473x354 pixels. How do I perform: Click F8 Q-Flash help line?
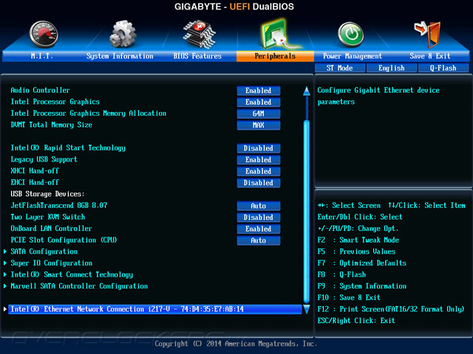tap(341, 274)
